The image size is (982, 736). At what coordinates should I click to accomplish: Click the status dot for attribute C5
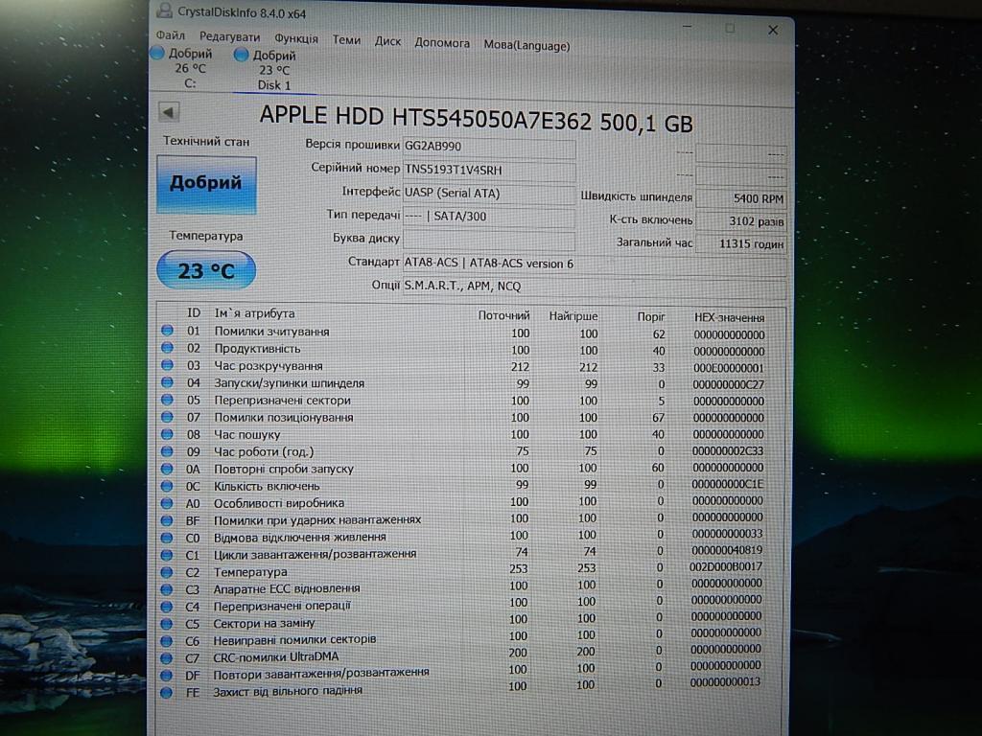(167, 624)
